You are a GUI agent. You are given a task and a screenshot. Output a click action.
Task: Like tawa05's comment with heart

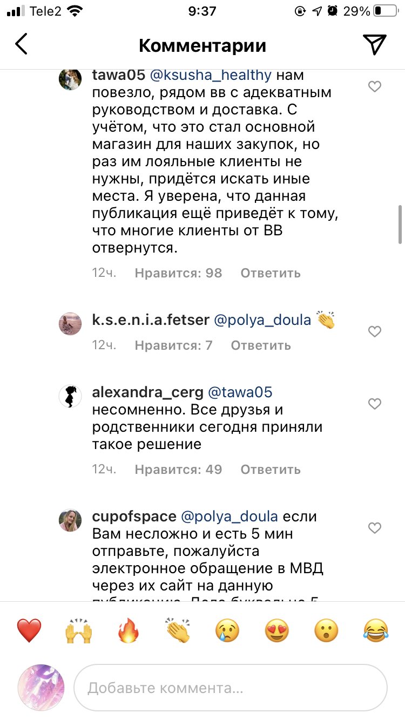tap(375, 86)
